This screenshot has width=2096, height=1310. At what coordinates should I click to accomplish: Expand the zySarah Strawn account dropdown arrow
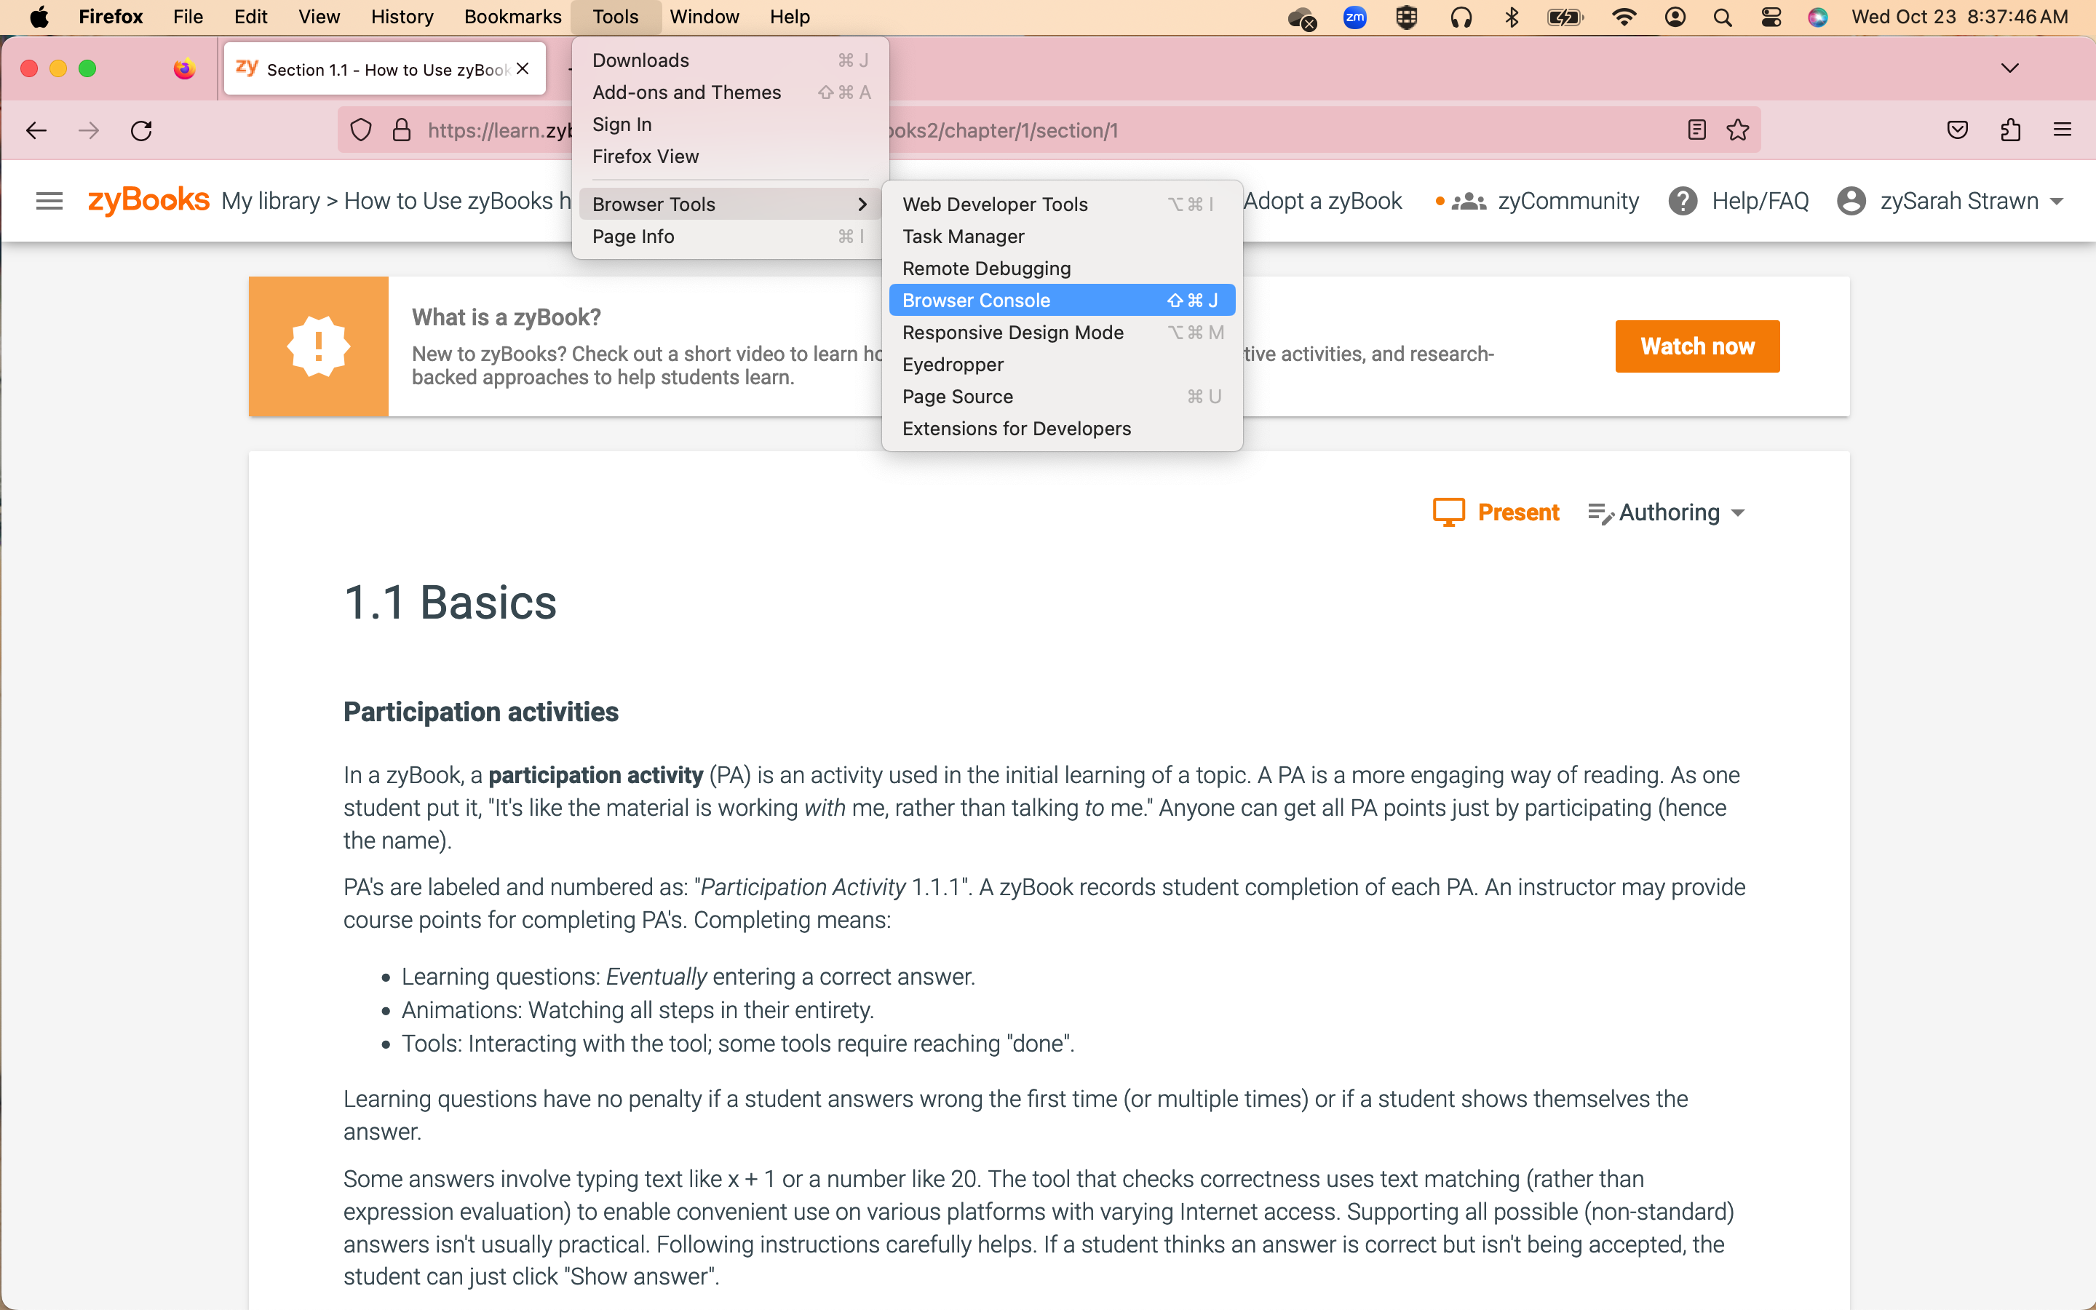(x=2057, y=202)
